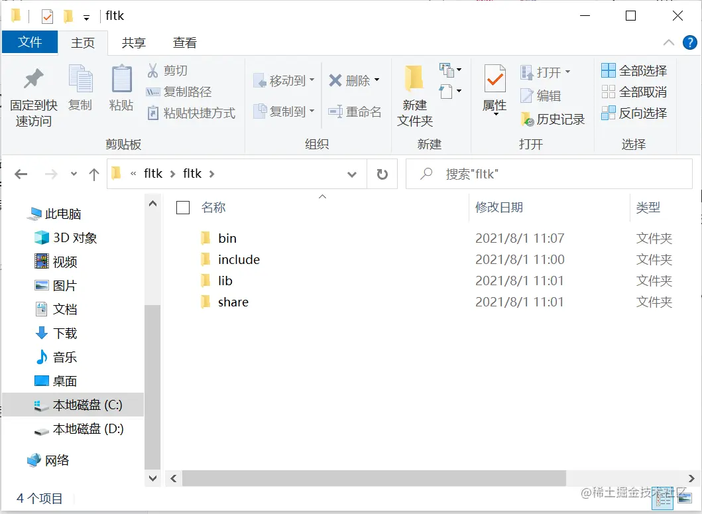The image size is (702, 514).
Task: Click the 复制 (Copy) icon
Action: pyautogui.click(x=80, y=90)
